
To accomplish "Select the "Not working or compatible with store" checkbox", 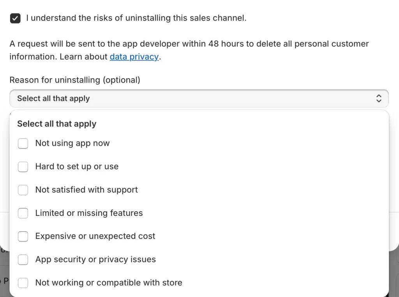I will (23, 283).
